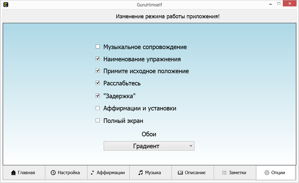Viewport: 299px width, 183px height.
Task: Click the home icon on Главная tab
Action: pyautogui.click(x=13, y=173)
